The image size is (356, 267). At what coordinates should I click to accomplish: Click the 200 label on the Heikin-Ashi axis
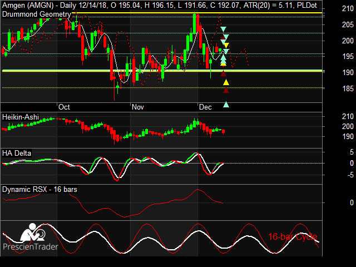[x=348, y=126]
